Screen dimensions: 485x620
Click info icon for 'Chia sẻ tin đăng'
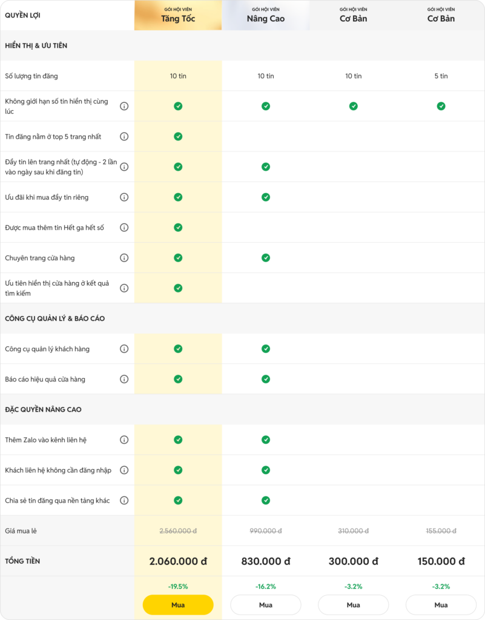coord(124,500)
